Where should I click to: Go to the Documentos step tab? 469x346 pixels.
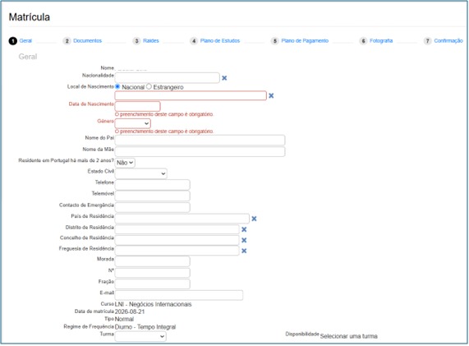coord(87,41)
